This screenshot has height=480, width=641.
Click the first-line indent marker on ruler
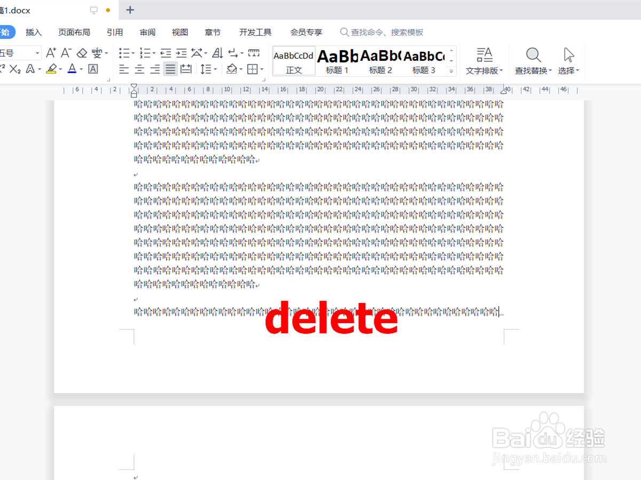(x=134, y=87)
